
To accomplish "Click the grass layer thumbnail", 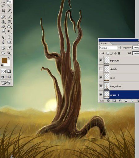I will [x=107, y=78].
